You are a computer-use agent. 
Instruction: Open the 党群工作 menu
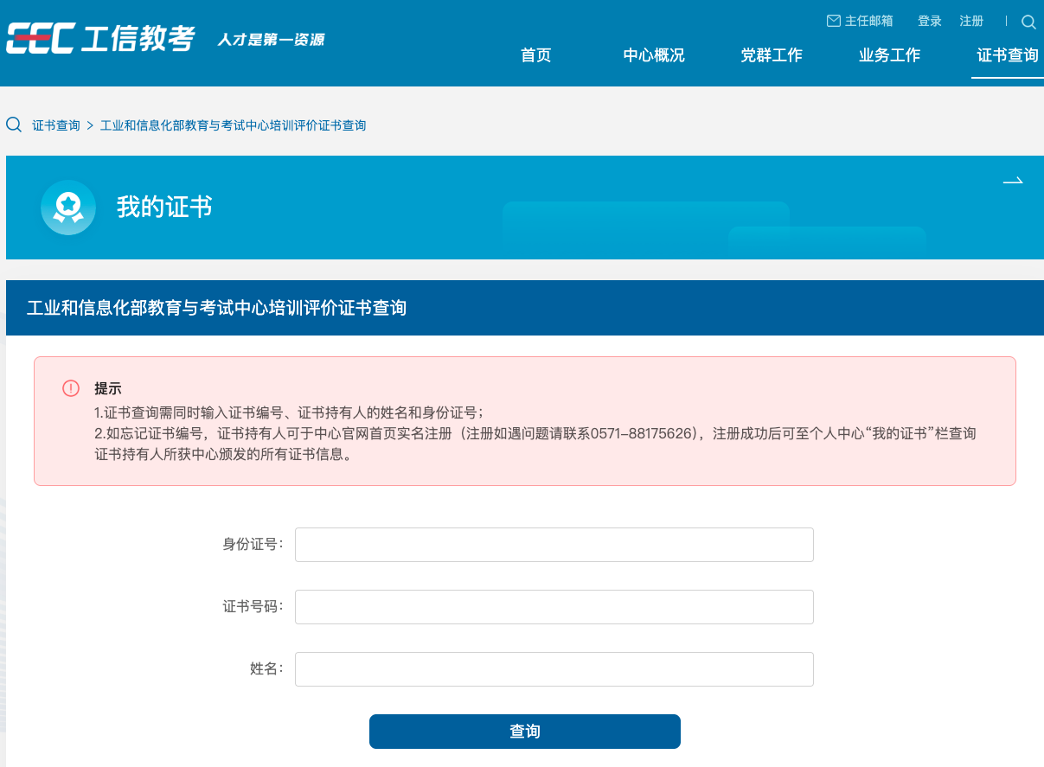pos(772,55)
